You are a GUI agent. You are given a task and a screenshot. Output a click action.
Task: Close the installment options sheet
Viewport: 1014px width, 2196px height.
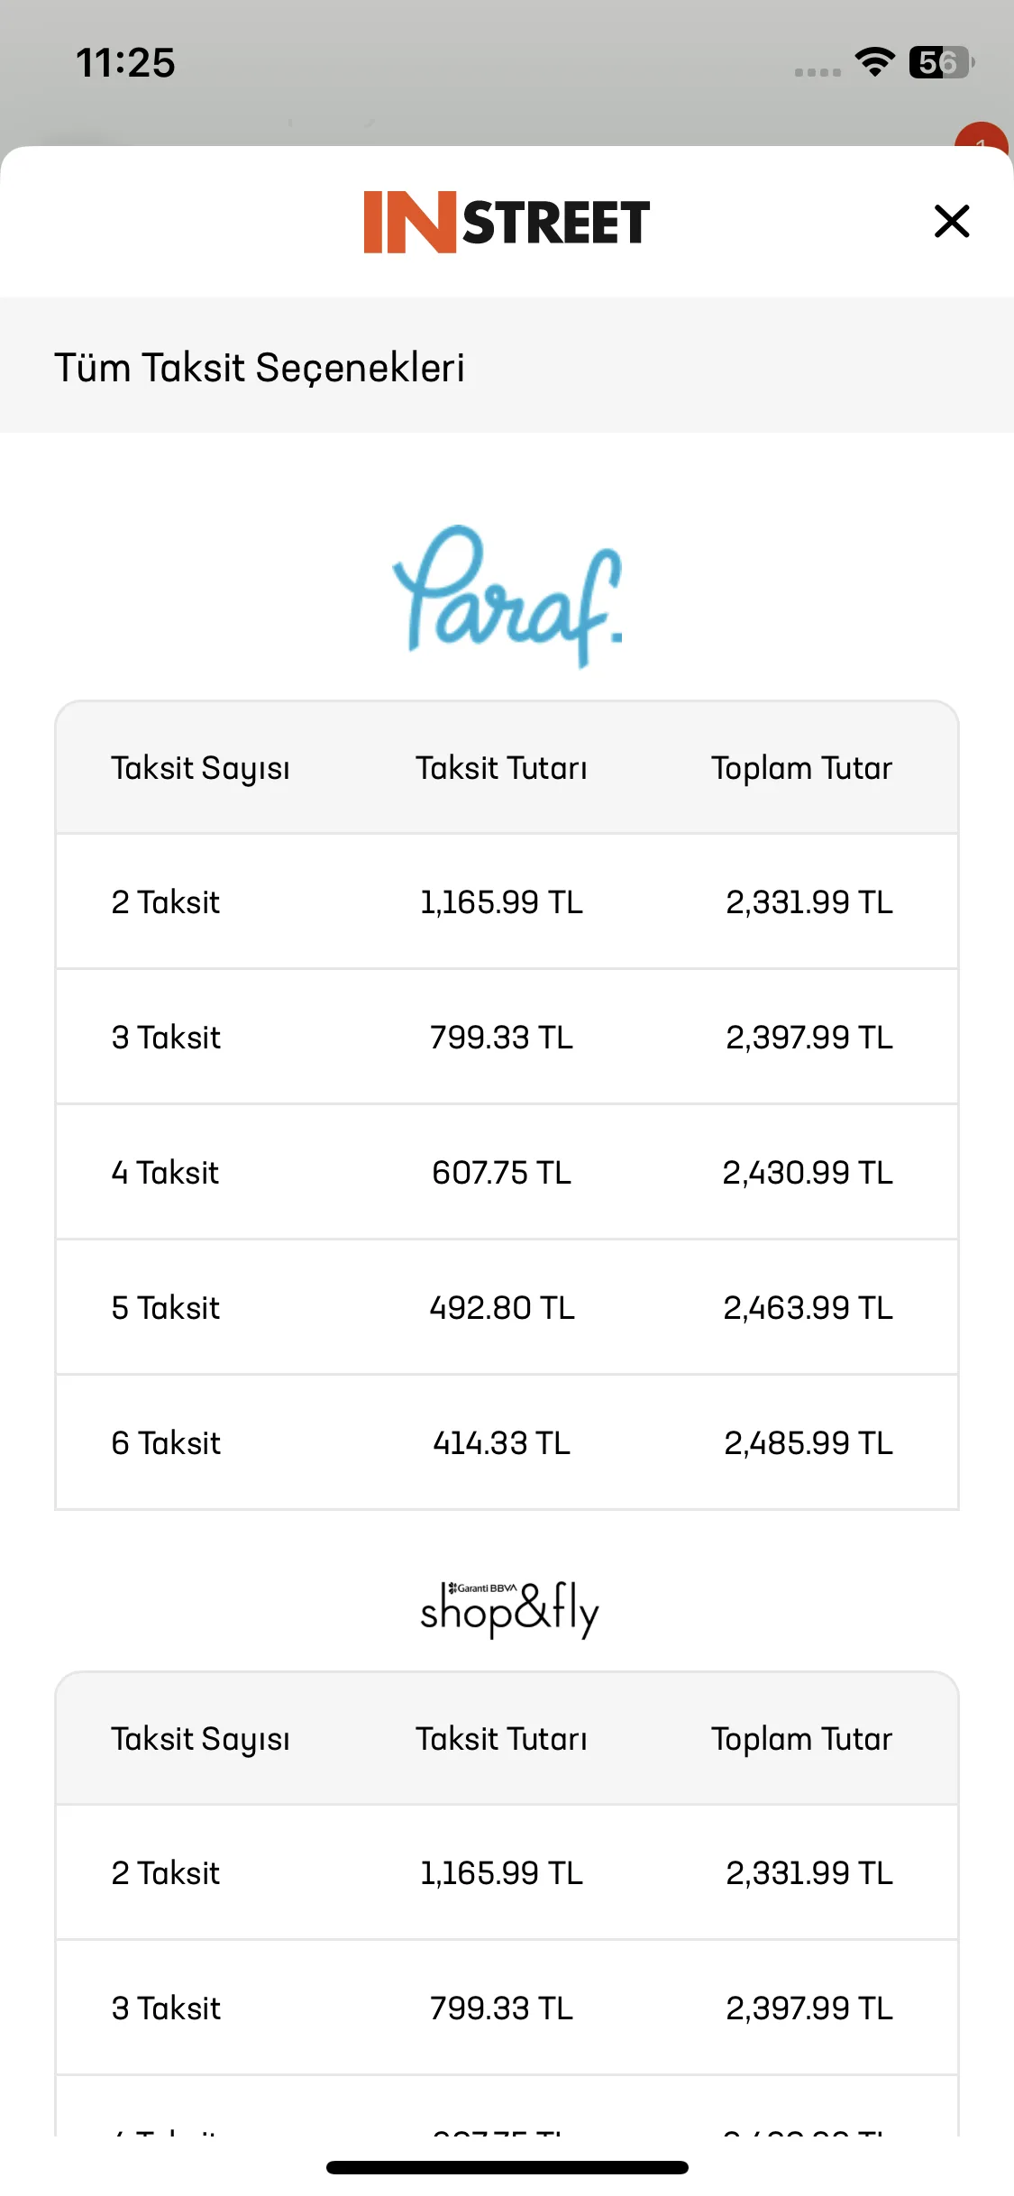click(952, 221)
